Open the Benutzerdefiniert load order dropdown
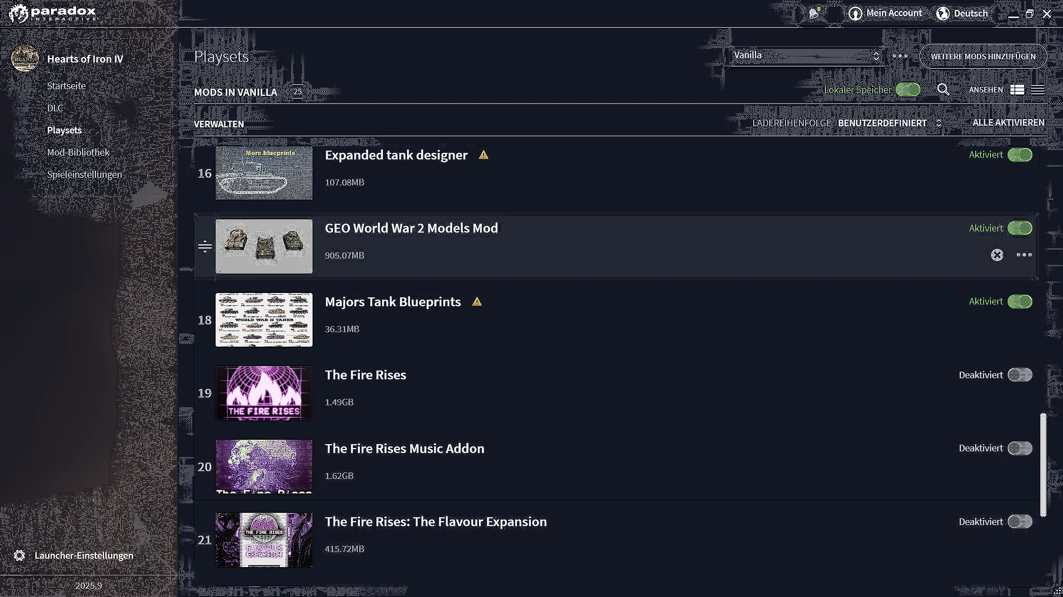The image size is (1063, 597). click(890, 123)
